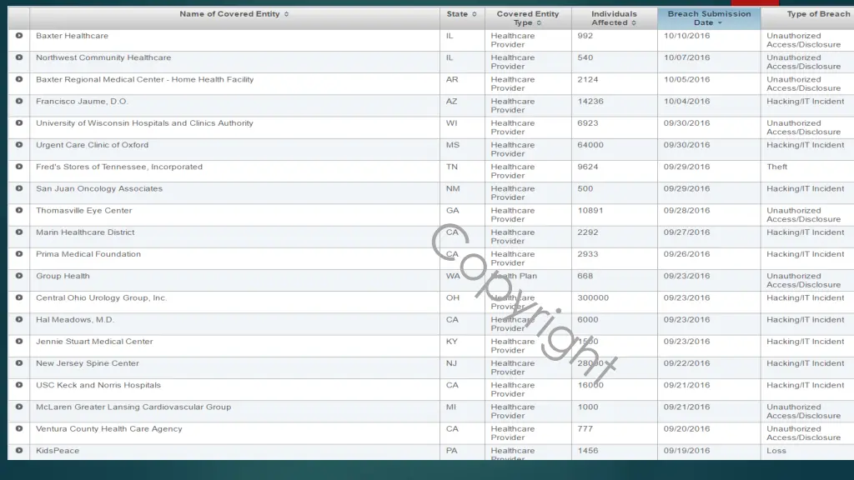854x480 pixels.
Task: Click the 64000 individuals affected value
Action: coord(590,145)
